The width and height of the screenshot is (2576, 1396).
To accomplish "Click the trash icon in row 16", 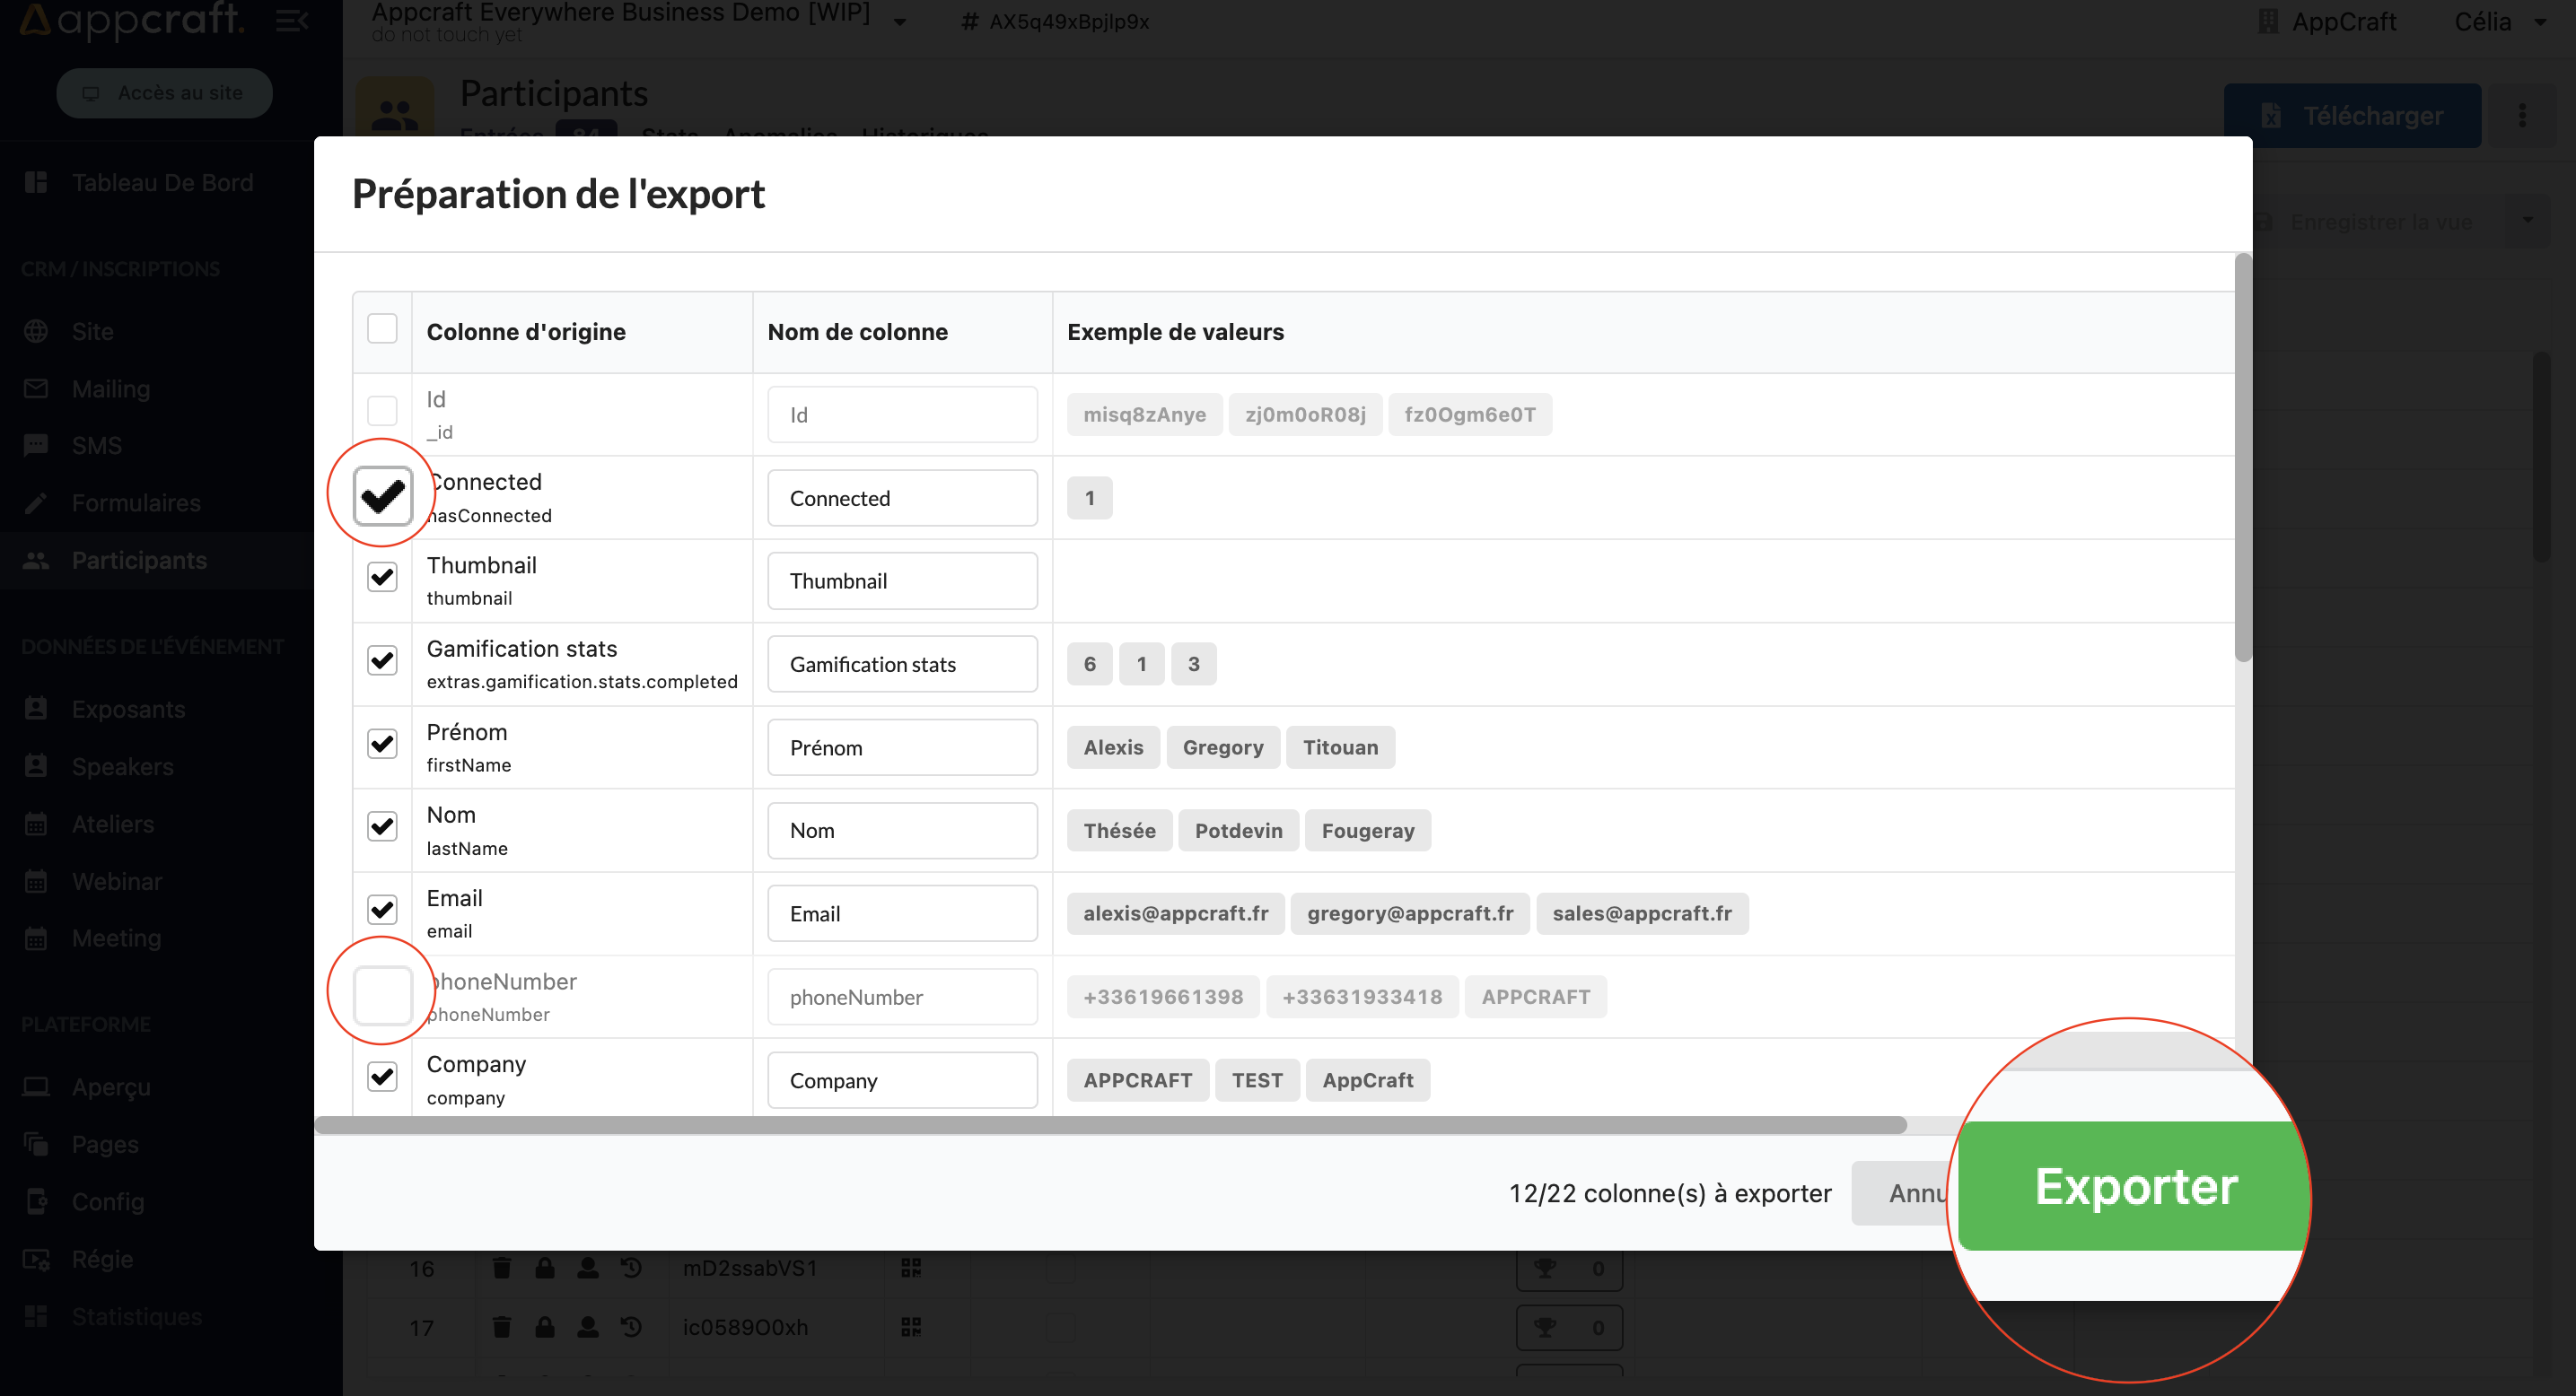I will [502, 1268].
